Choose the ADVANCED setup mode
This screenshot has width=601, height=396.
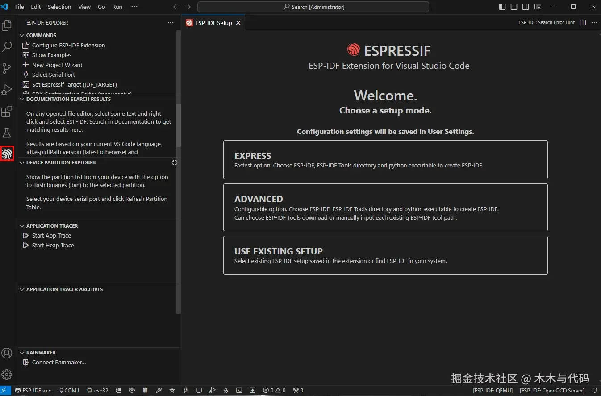click(x=385, y=207)
